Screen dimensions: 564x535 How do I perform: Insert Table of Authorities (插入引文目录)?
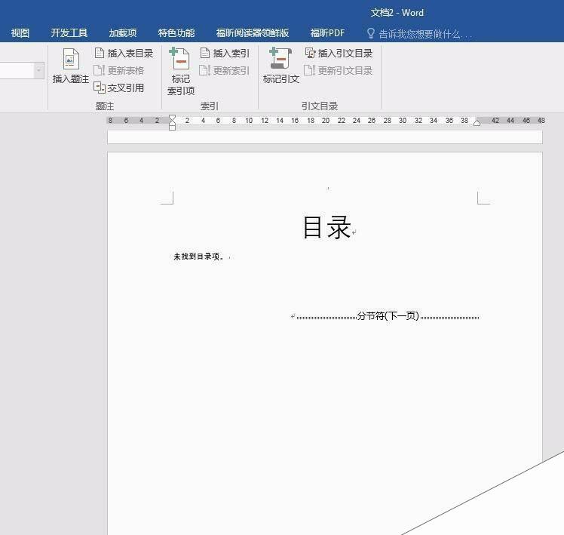[x=339, y=54]
